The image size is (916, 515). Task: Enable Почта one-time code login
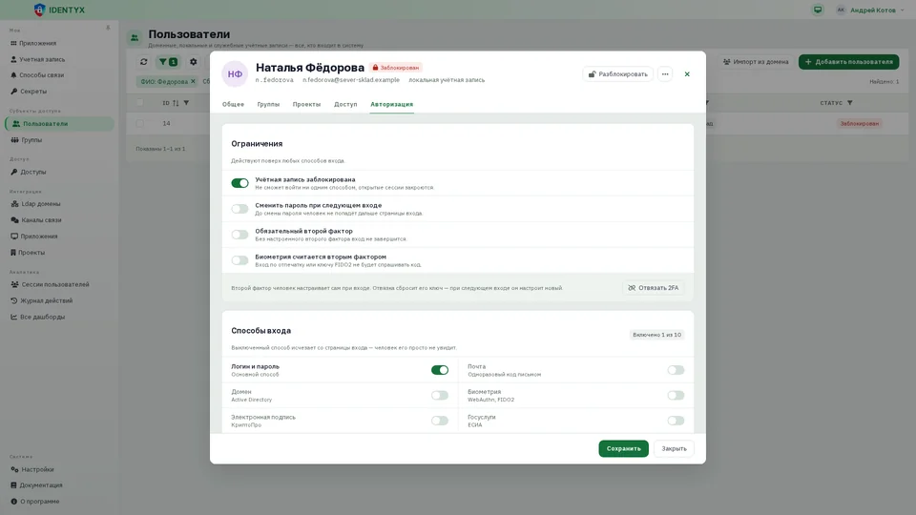[676, 370]
